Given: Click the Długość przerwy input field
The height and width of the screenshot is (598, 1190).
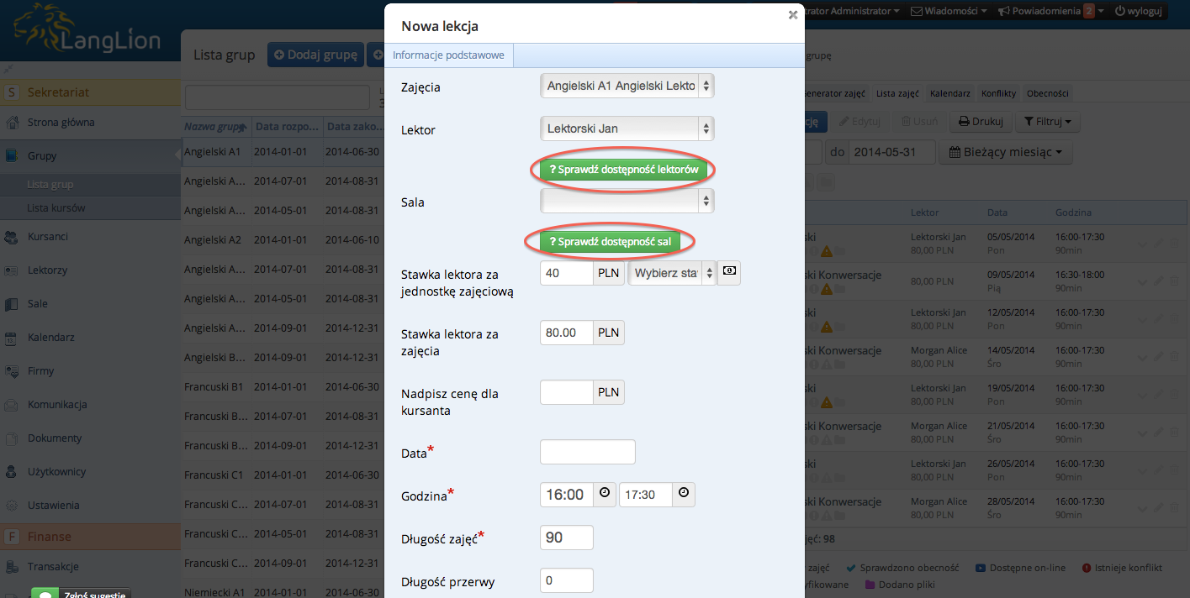Looking at the screenshot, I should tap(566, 580).
